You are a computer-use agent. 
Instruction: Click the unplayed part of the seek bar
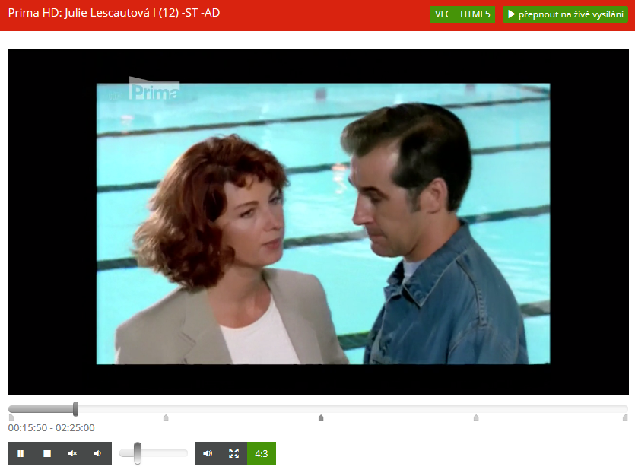click(x=352, y=409)
